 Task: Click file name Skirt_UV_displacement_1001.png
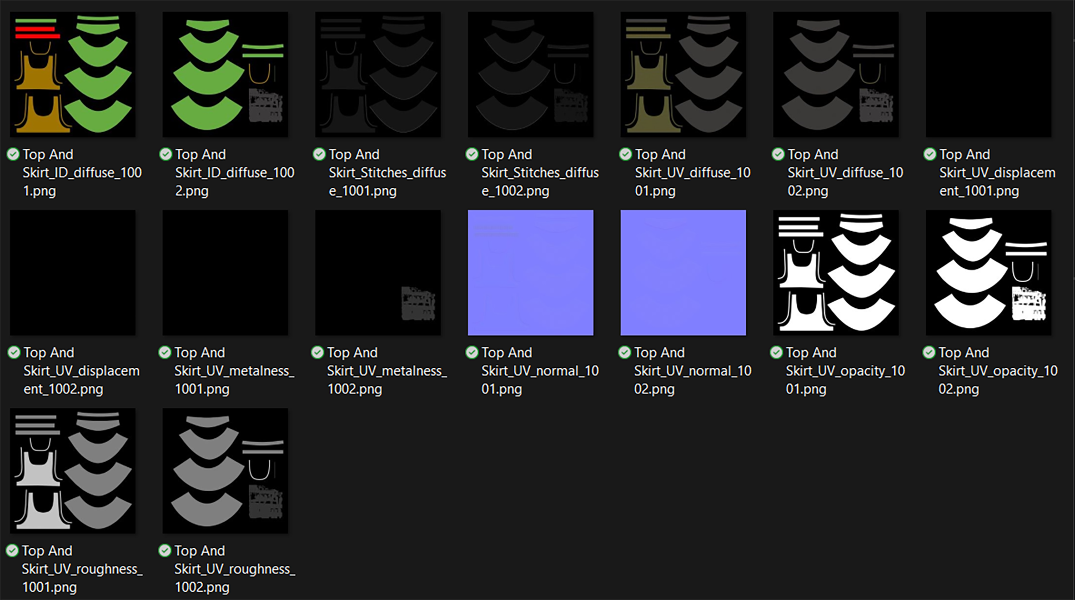[998, 173]
